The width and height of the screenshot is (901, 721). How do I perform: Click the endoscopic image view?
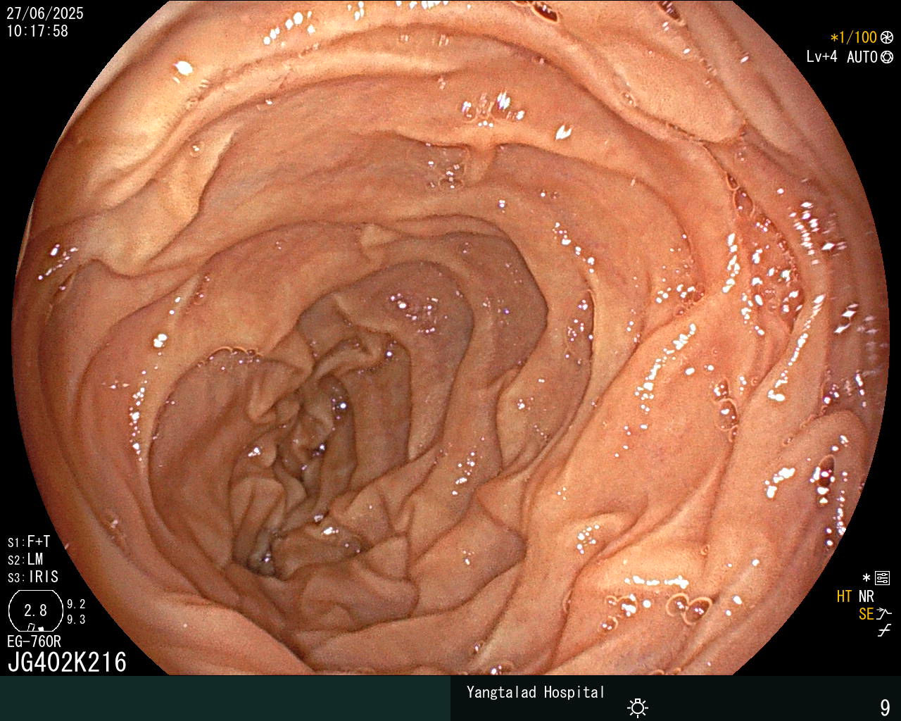click(450, 338)
